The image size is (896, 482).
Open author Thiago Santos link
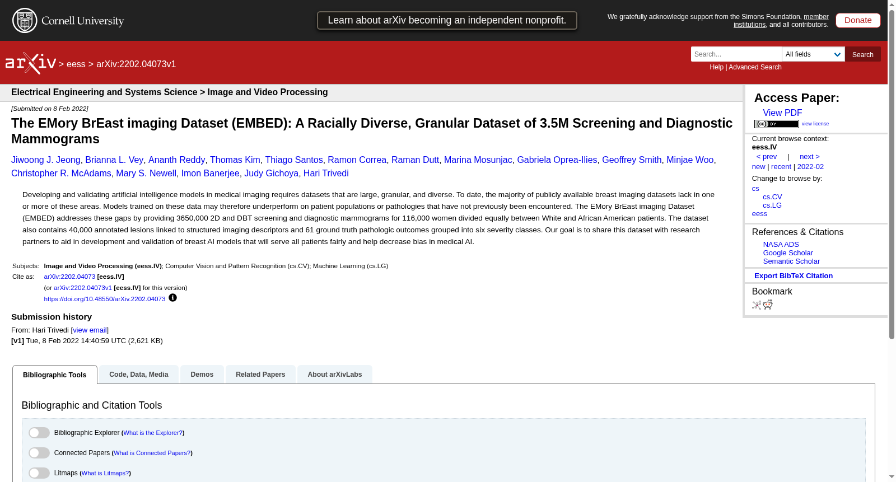pyautogui.click(x=294, y=160)
